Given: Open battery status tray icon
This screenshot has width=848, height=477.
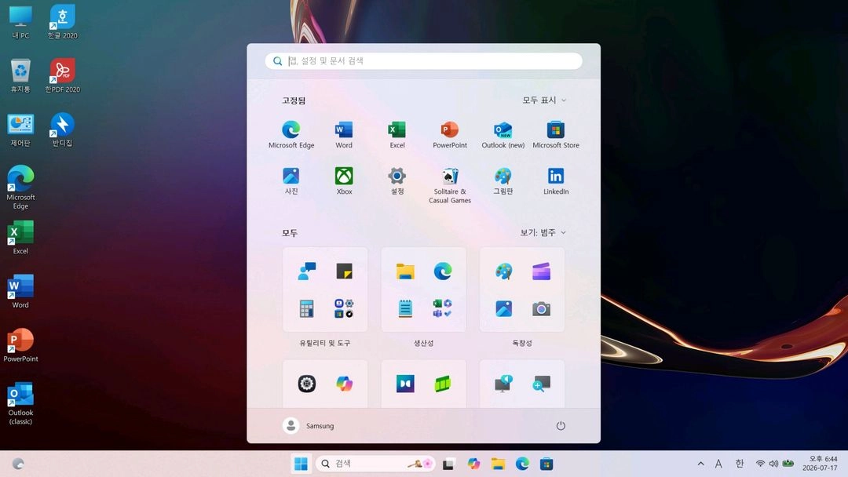Looking at the screenshot, I should [x=788, y=464].
